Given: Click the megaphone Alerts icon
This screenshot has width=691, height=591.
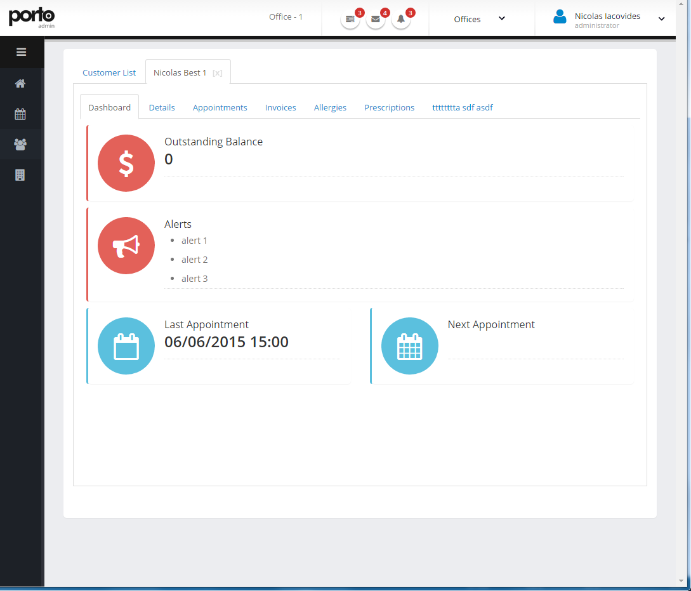Looking at the screenshot, I should click(x=126, y=246).
